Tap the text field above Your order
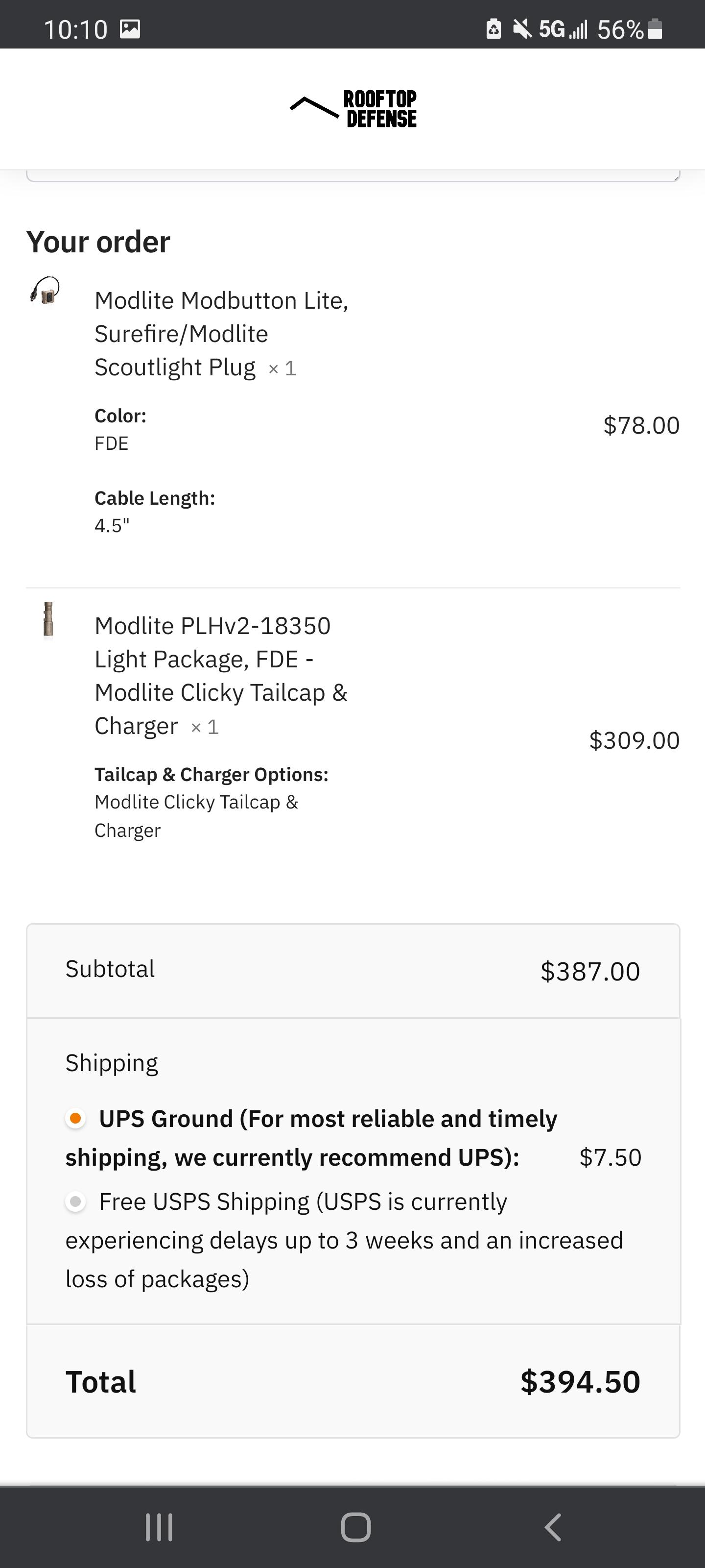 [353, 171]
